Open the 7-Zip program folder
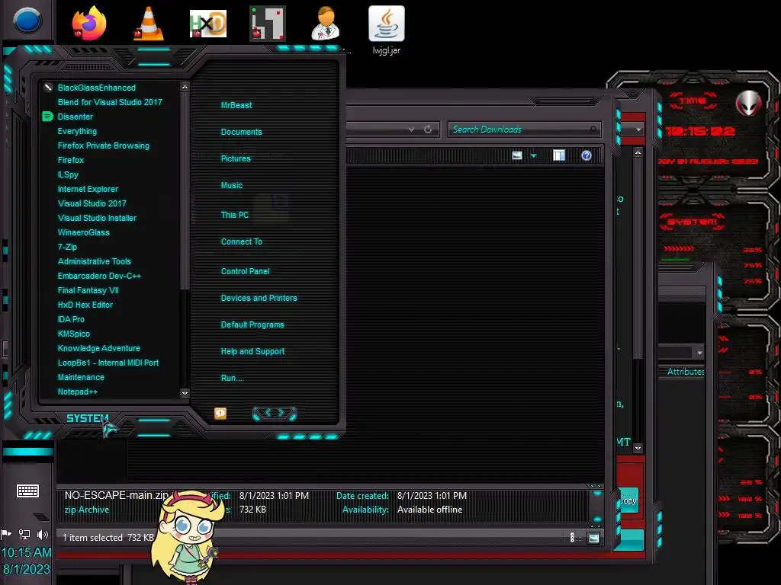781x585 pixels. (x=67, y=247)
